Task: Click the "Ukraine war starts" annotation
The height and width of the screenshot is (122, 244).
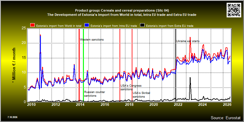Action: [x=188, y=41]
